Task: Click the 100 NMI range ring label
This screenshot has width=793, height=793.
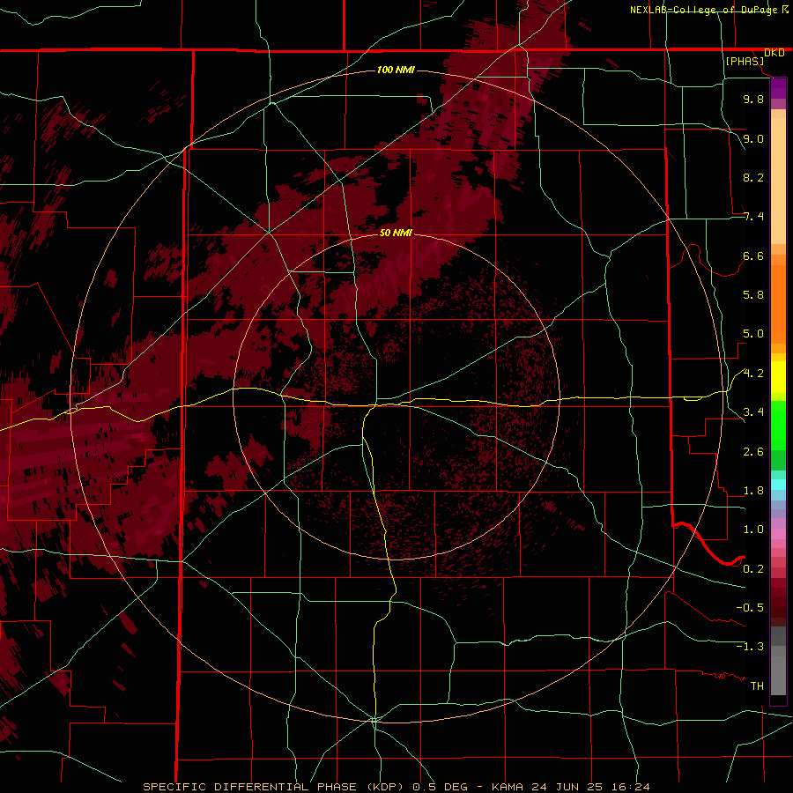Action: pos(396,70)
